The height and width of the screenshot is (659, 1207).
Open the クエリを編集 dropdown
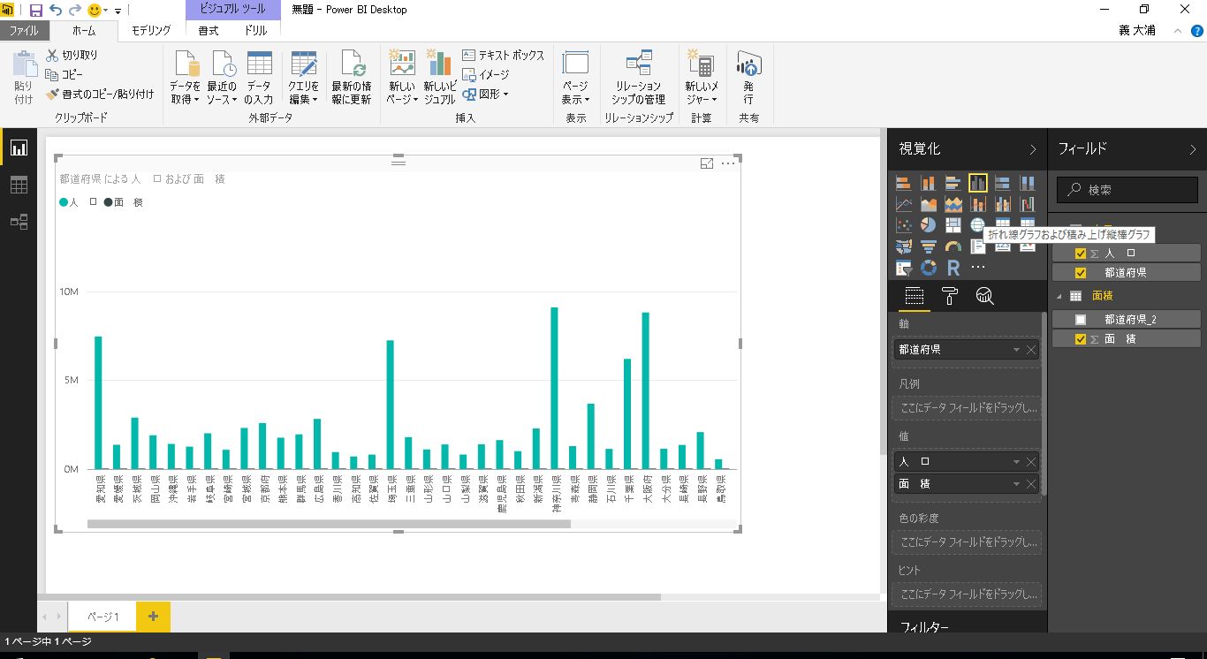point(303,78)
